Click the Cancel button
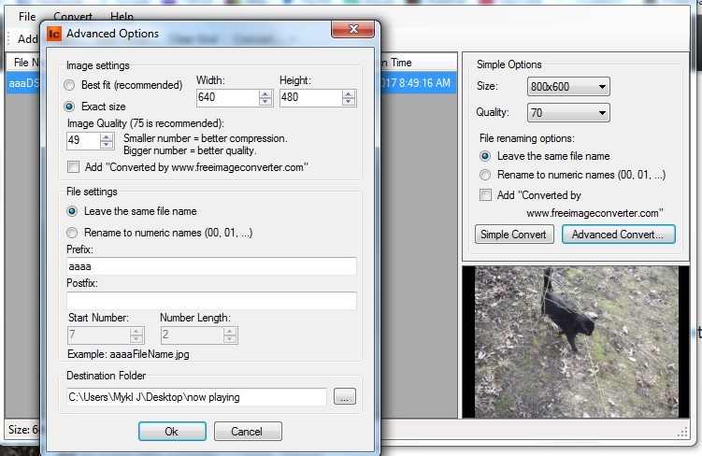This screenshot has height=456, width=702. [248, 432]
